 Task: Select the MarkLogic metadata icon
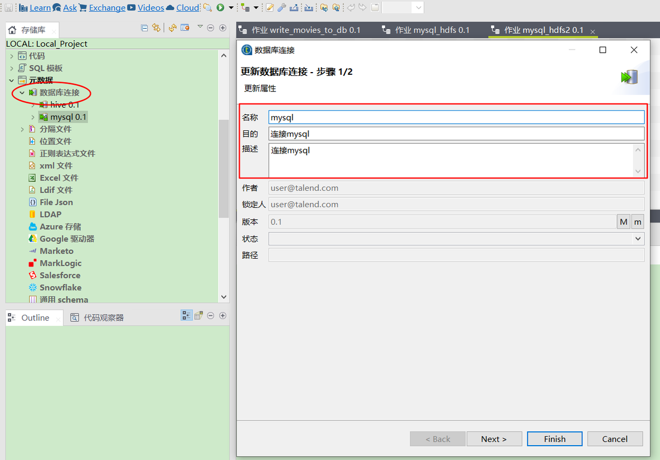coord(32,263)
